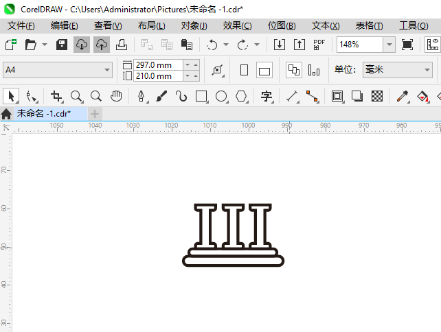Select the Transparency checkerboard tool
The image size is (441, 332).
coord(377,96)
